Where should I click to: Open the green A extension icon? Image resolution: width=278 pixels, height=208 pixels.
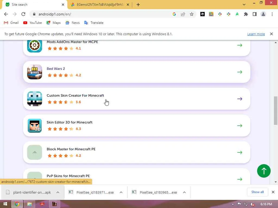(x=237, y=14)
